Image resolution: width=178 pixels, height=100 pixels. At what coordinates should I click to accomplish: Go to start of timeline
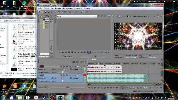[108, 88]
